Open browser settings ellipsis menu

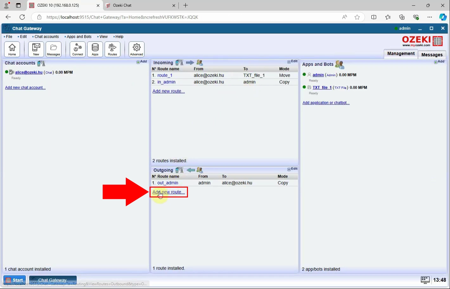(430, 17)
